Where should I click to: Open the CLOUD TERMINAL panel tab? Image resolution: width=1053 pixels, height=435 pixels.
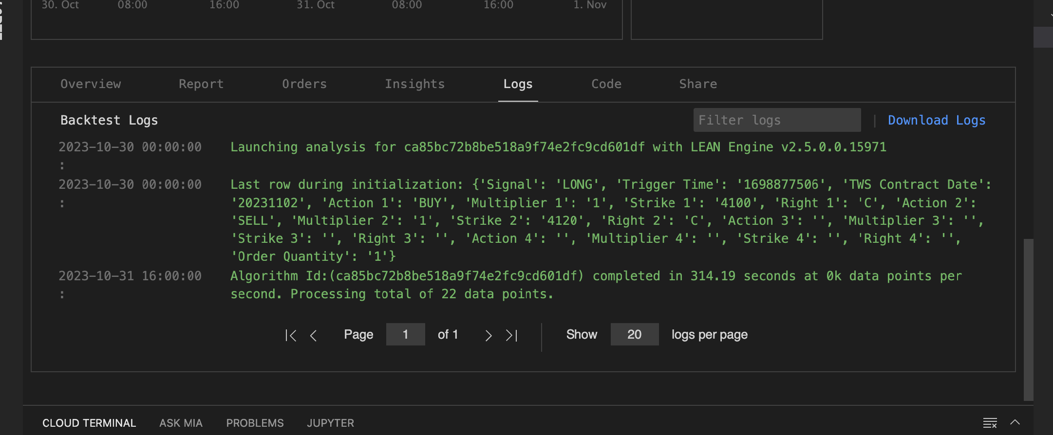point(89,423)
